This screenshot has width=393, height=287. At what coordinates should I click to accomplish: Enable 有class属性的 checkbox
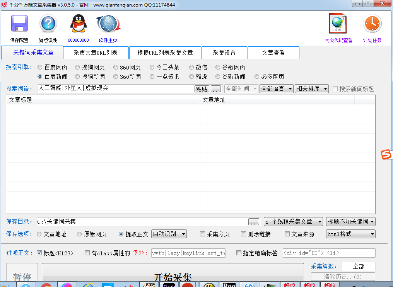(87, 253)
